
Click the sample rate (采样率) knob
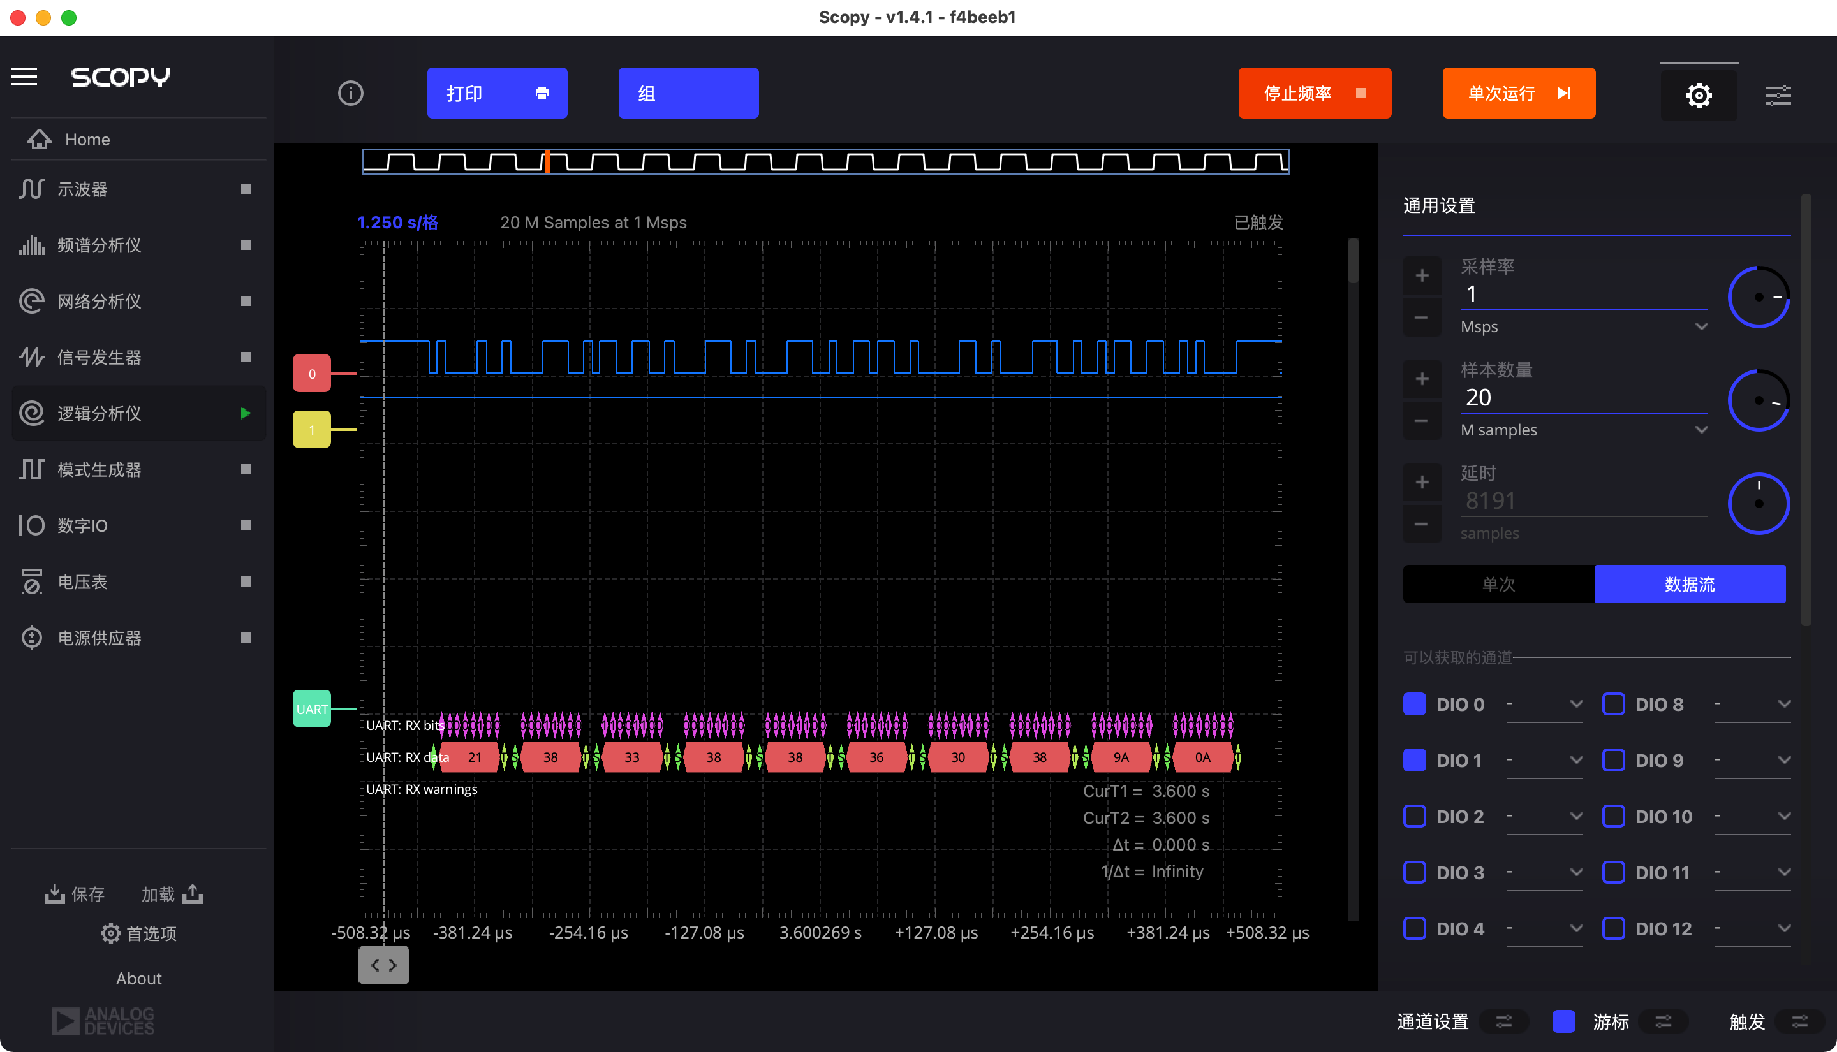pos(1759,297)
